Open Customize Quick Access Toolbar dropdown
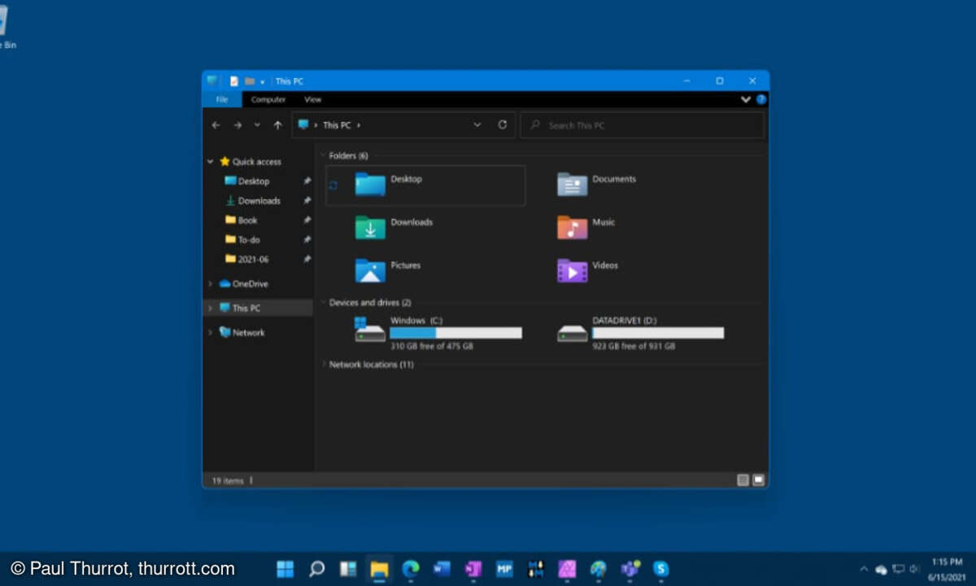Screen dimensions: 976x586 263,82
